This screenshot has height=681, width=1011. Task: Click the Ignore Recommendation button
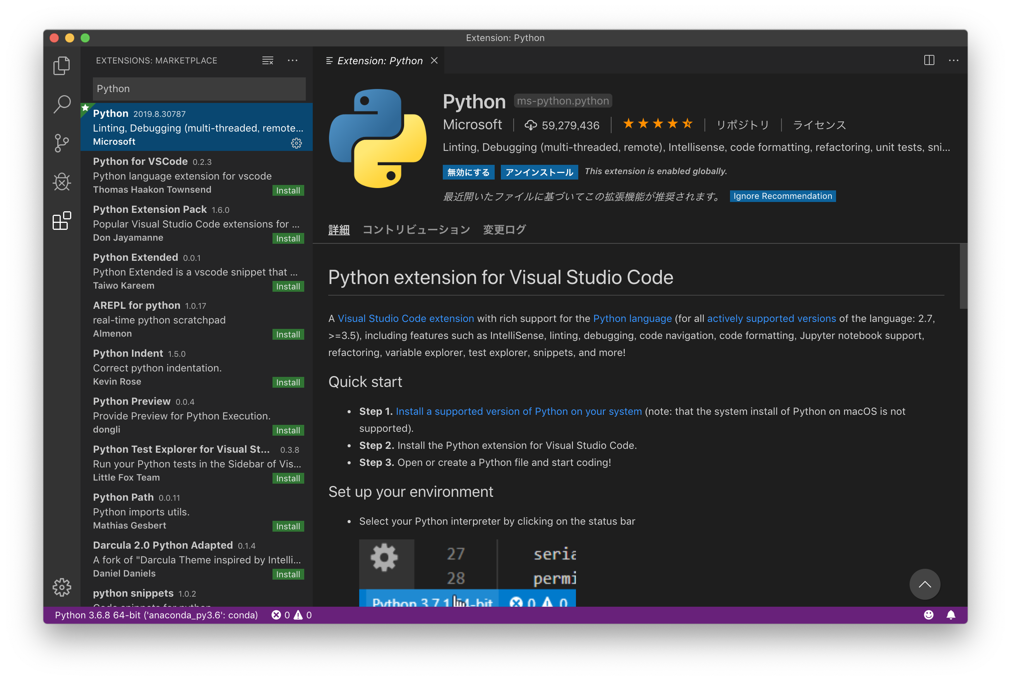783,196
